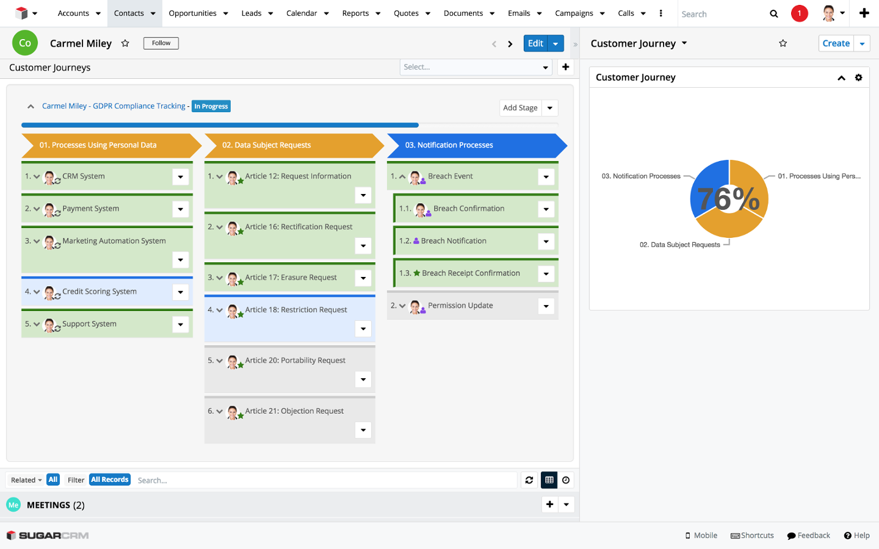This screenshot has height=549, width=879.
Task: Open the activity stream clock icon
Action: coord(566,480)
